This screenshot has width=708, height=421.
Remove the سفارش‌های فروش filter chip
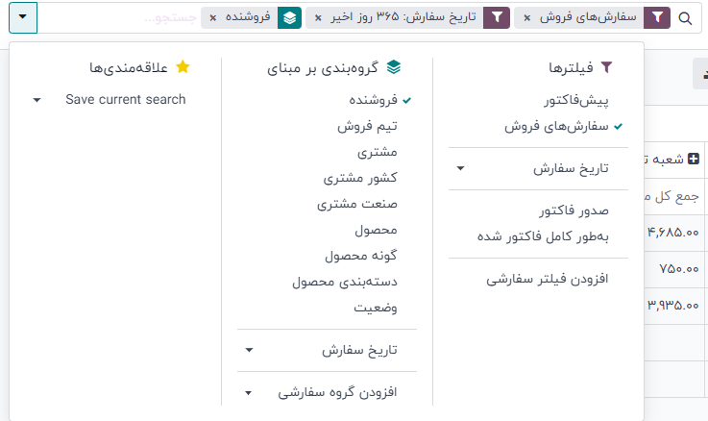click(526, 18)
